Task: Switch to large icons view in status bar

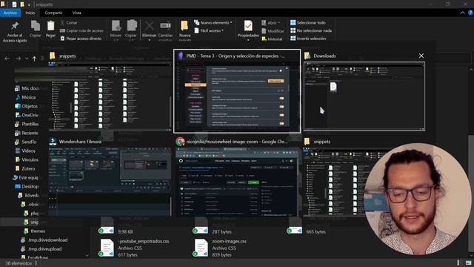Action: tap(468, 263)
